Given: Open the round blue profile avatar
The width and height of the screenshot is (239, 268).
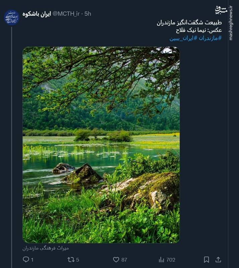Looking at the screenshot, I should pyautogui.click(x=11, y=17).
